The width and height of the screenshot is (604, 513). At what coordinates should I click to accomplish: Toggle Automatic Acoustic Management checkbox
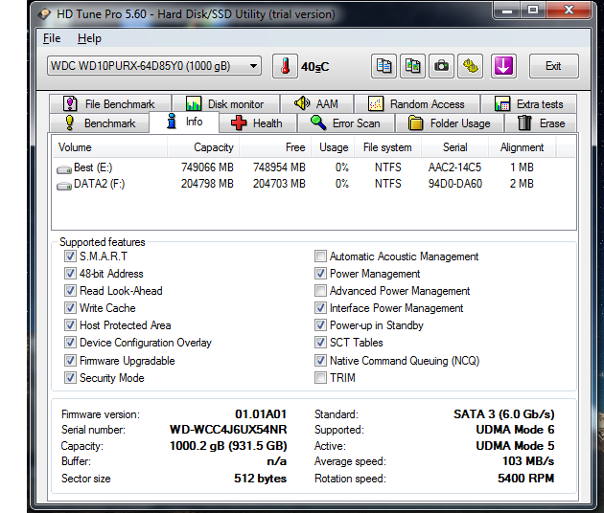tap(320, 256)
